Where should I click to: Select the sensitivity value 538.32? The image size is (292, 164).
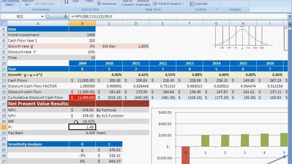click(x=109, y=155)
